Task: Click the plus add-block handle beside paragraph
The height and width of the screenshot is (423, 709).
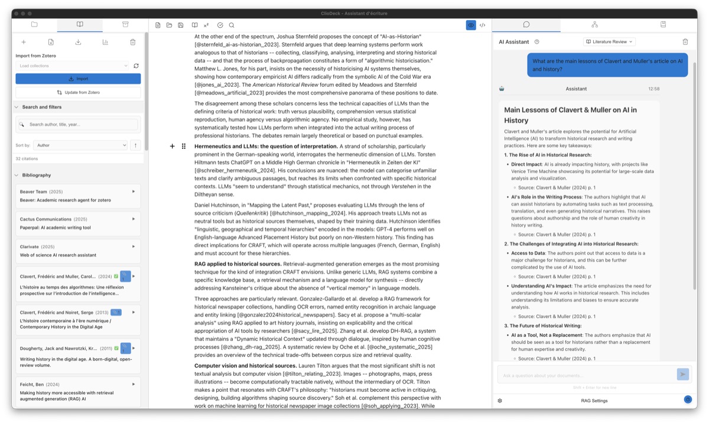Action: click(x=173, y=146)
